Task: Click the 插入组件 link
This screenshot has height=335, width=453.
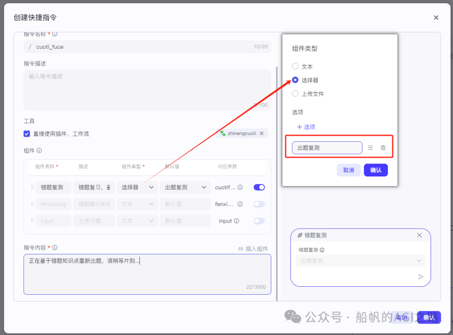Action: click(253, 249)
